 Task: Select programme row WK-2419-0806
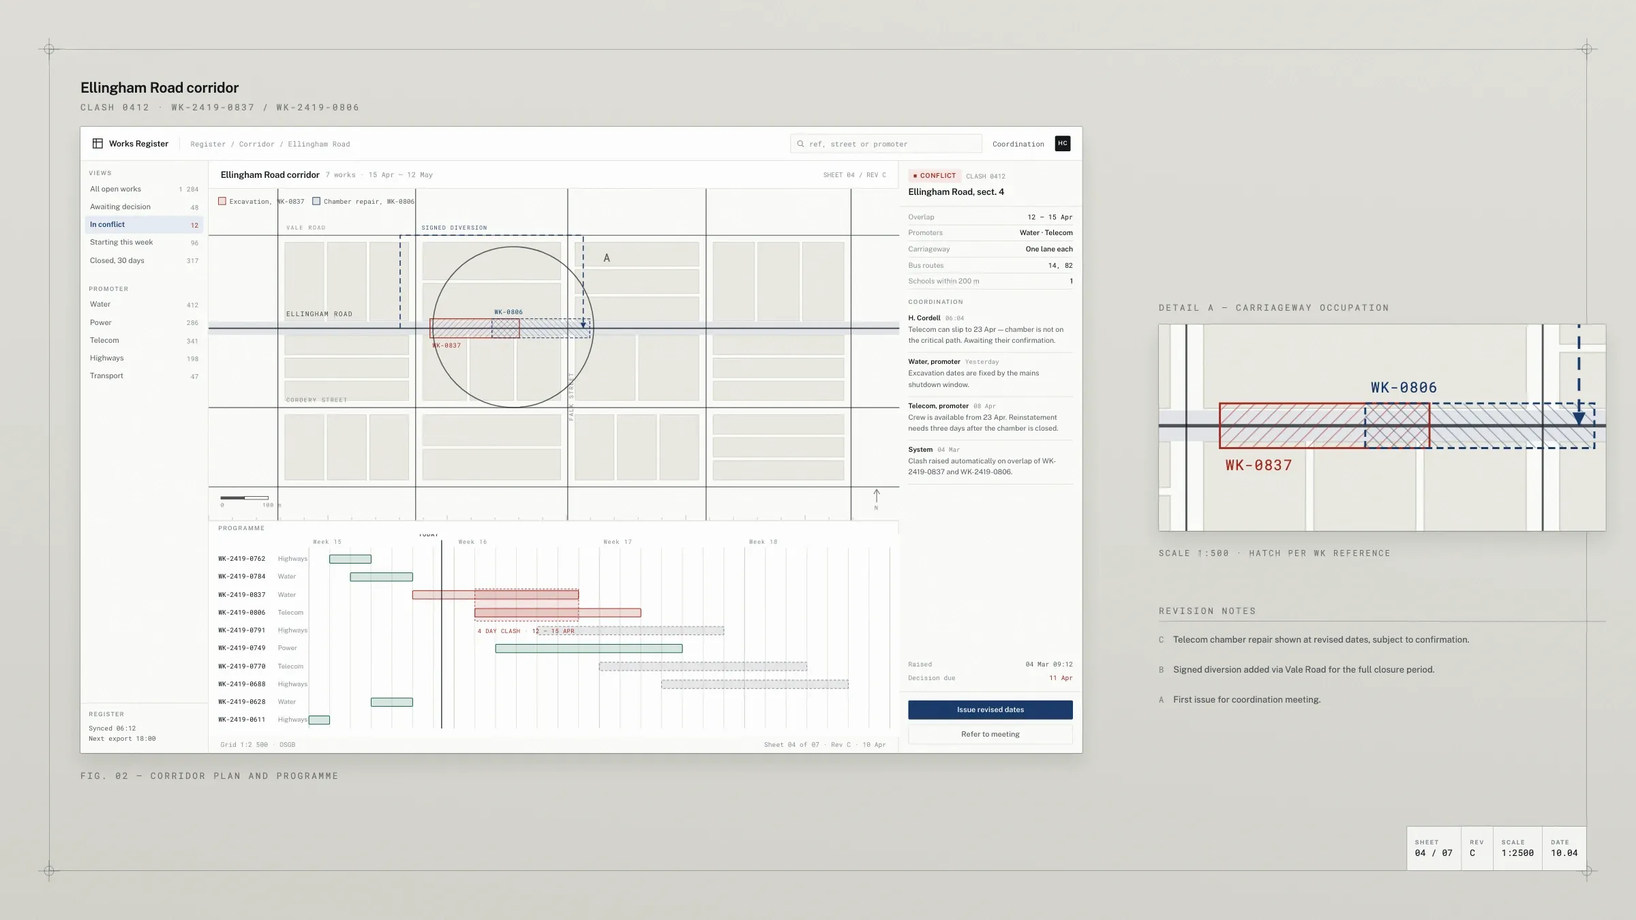pyautogui.click(x=554, y=613)
